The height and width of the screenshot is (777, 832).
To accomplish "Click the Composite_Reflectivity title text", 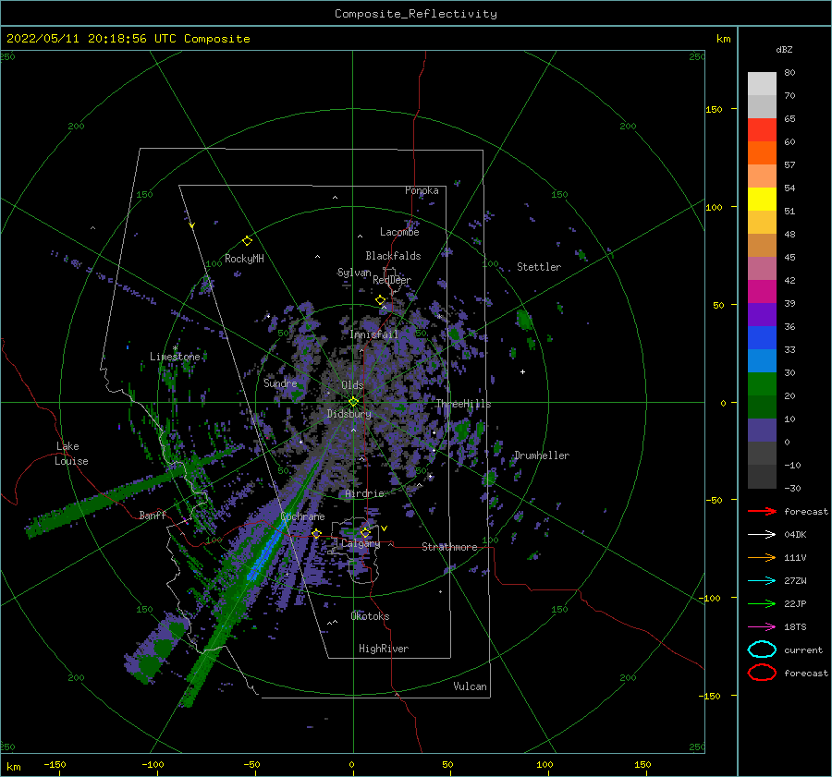I will click(x=416, y=14).
